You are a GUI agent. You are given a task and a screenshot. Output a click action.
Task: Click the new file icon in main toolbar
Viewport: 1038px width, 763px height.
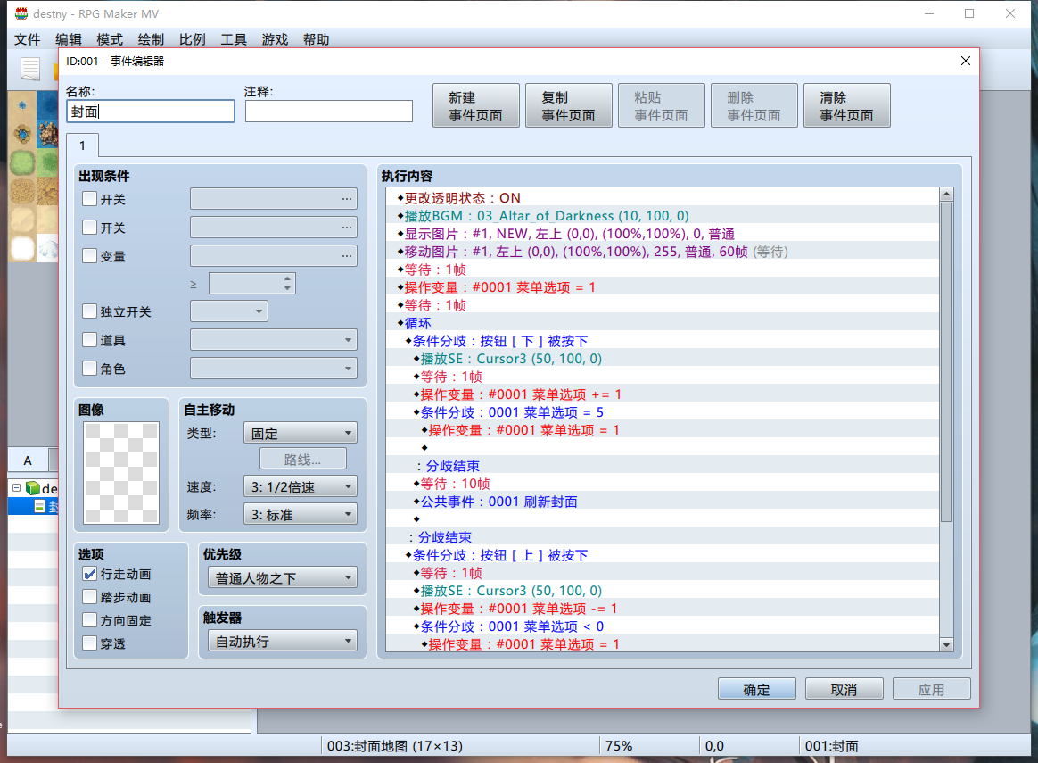(x=29, y=68)
